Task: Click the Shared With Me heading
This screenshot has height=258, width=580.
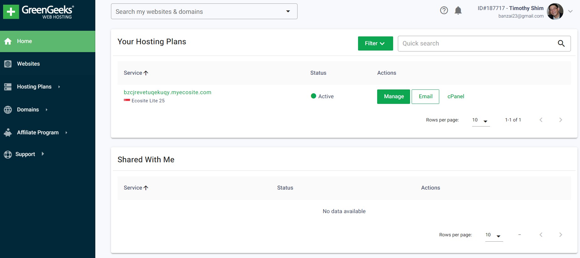Action: click(x=146, y=160)
